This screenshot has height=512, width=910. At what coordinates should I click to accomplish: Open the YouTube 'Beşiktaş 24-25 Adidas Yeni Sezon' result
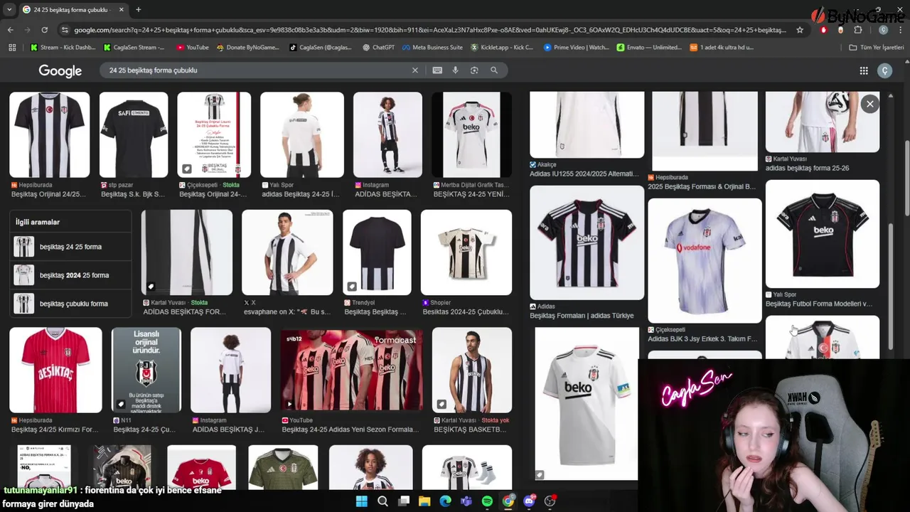click(x=351, y=370)
